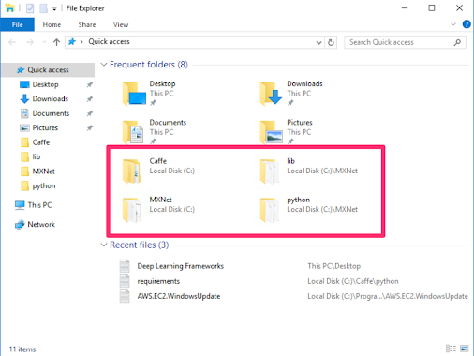Image resolution: width=474 pixels, height=356 pixels.
Task: Select the lib folder icon in Frequent folders
Action: 270,171
